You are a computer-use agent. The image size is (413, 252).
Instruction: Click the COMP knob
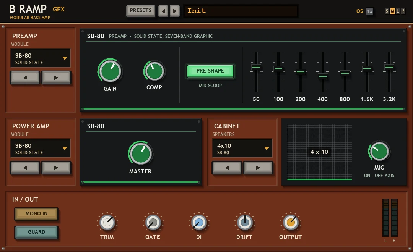[x=154, y=71]
